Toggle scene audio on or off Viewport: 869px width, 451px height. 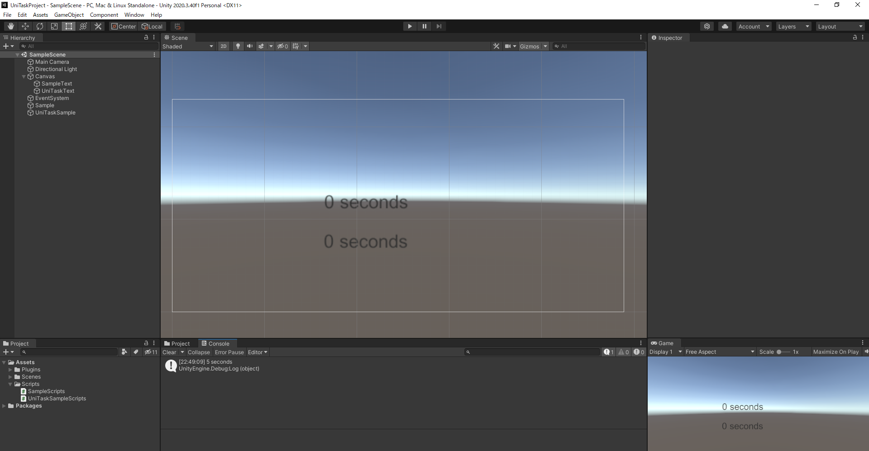pyautogui.click(x=249, y=46)
